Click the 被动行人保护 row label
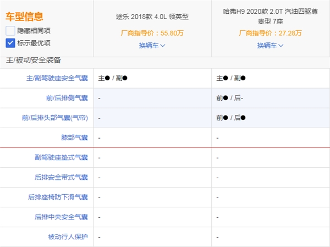330x247 pixels. pos(68,237)
